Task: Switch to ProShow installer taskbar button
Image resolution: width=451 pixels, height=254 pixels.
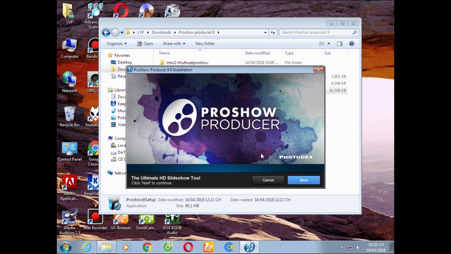Action: pos(249,247)
